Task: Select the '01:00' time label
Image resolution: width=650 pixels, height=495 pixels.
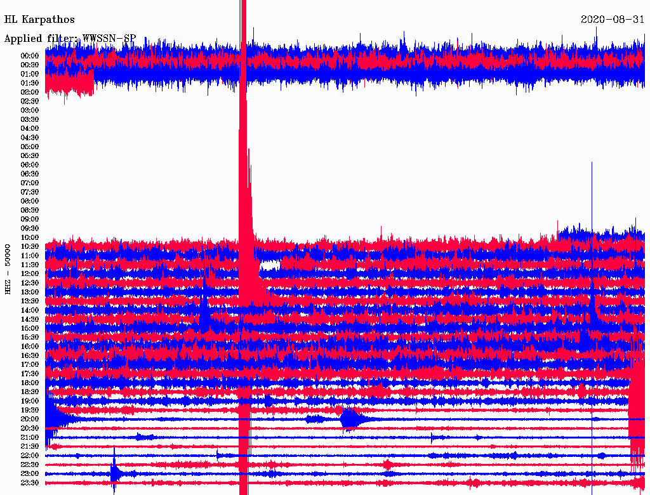Action: 30,74
